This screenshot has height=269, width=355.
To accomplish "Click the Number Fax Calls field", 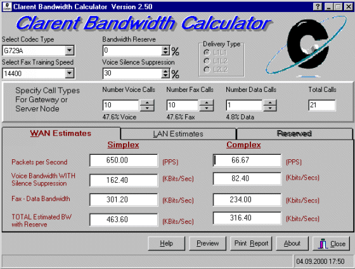I will pos(183,105).
